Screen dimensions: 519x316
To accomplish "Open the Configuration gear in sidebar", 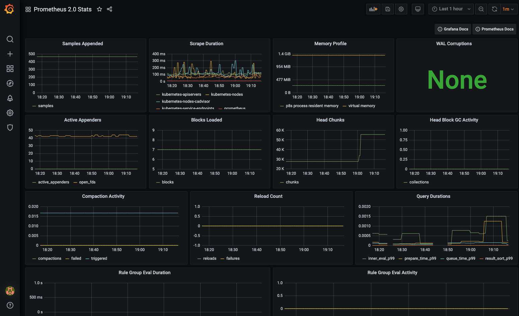I will click(10, 113).
